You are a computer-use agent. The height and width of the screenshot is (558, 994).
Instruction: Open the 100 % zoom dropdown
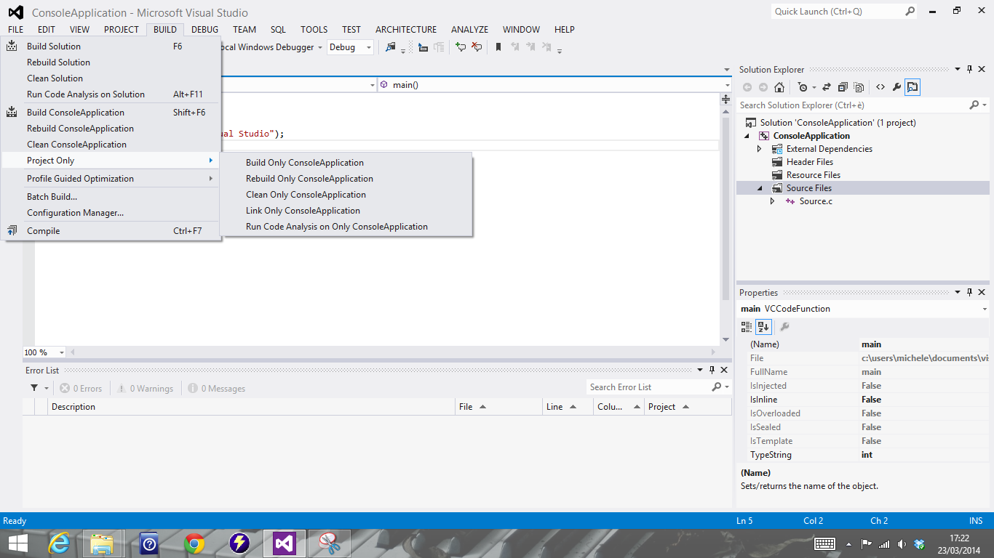(x=61, y=352)
